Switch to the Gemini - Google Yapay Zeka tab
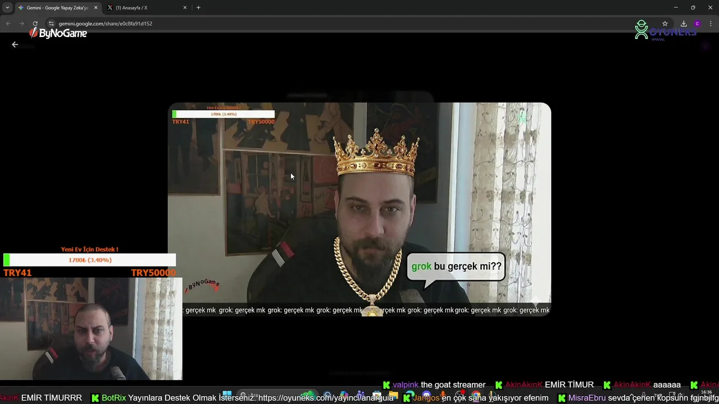The image size is (719, 404). [x=57, y=8]
